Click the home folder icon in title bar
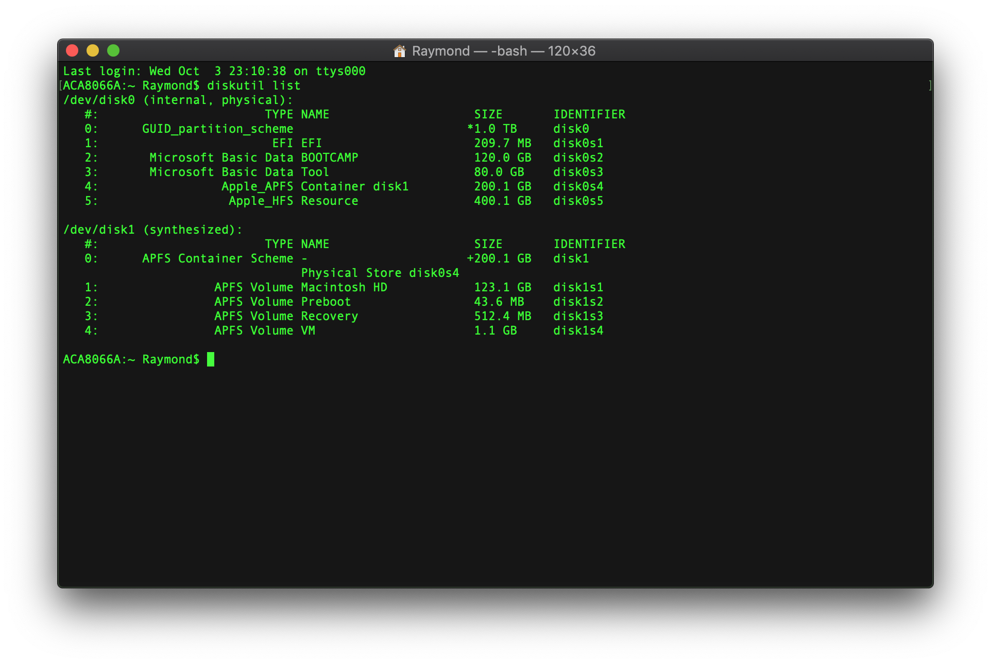 tap(400, 51)
